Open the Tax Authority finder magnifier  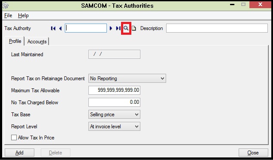pos(126,28)
